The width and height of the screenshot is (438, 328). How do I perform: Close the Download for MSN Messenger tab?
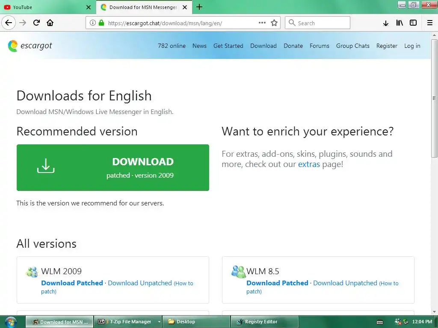click(x=185, y=7)
